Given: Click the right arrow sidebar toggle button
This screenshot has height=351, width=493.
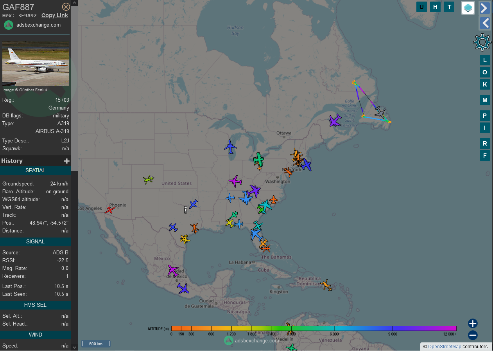Looking at the screenshot, I should point(485,8).
